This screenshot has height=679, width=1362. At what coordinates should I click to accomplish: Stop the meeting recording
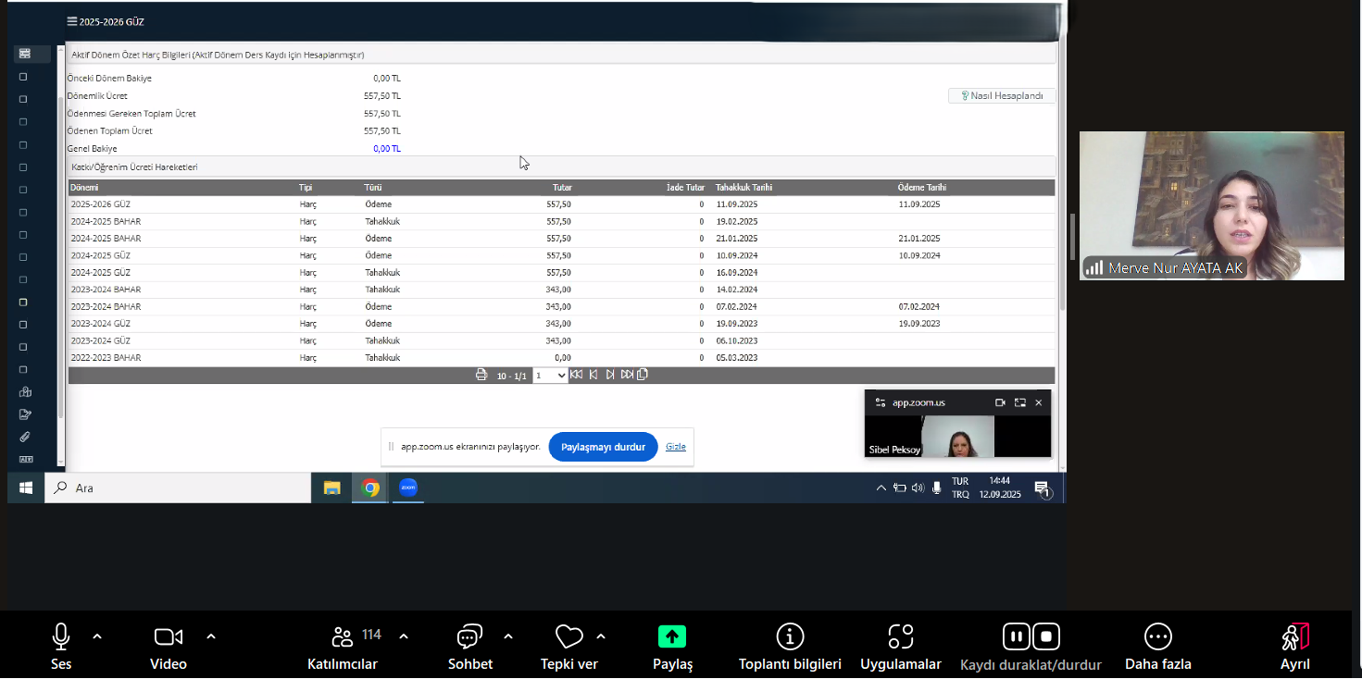tap(1046, 636)
